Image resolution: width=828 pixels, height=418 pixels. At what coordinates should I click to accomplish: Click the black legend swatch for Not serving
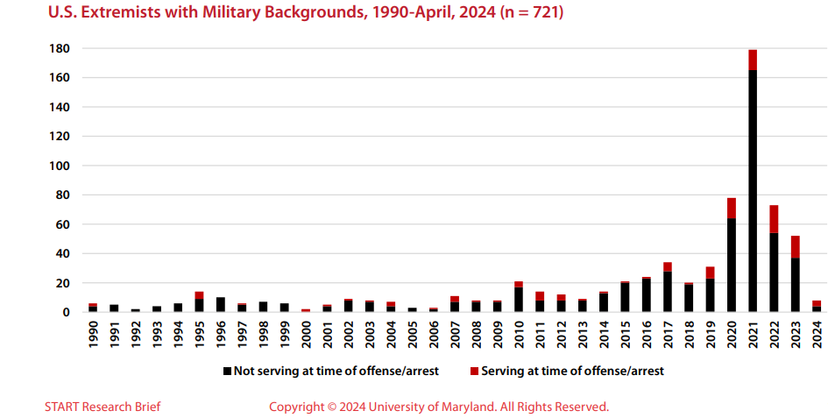pyautogui.click(x=227, y=372)
